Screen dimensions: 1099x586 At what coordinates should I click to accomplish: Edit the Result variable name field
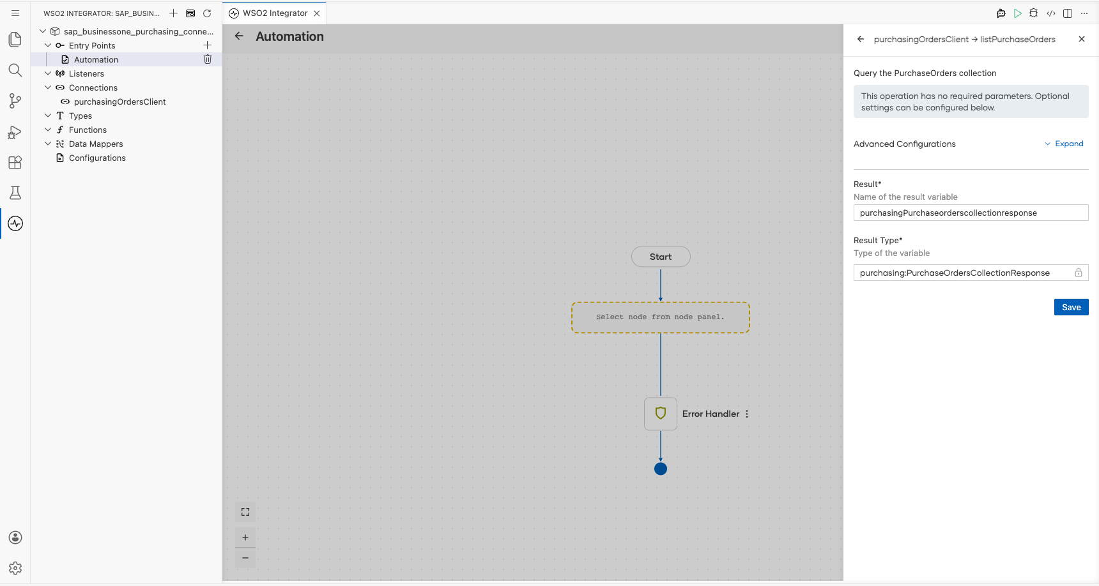click(x=971, y=213)
